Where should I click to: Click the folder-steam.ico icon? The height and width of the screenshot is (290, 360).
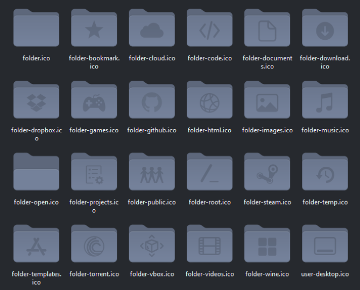click(267, 174)
